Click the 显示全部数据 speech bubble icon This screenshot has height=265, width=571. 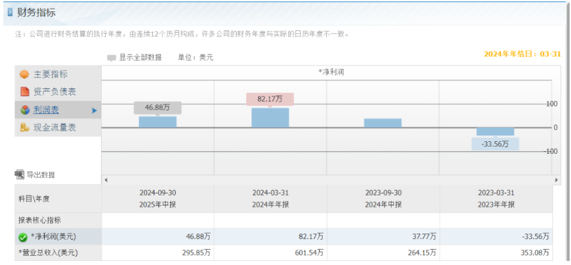click(x=112, y=58)
